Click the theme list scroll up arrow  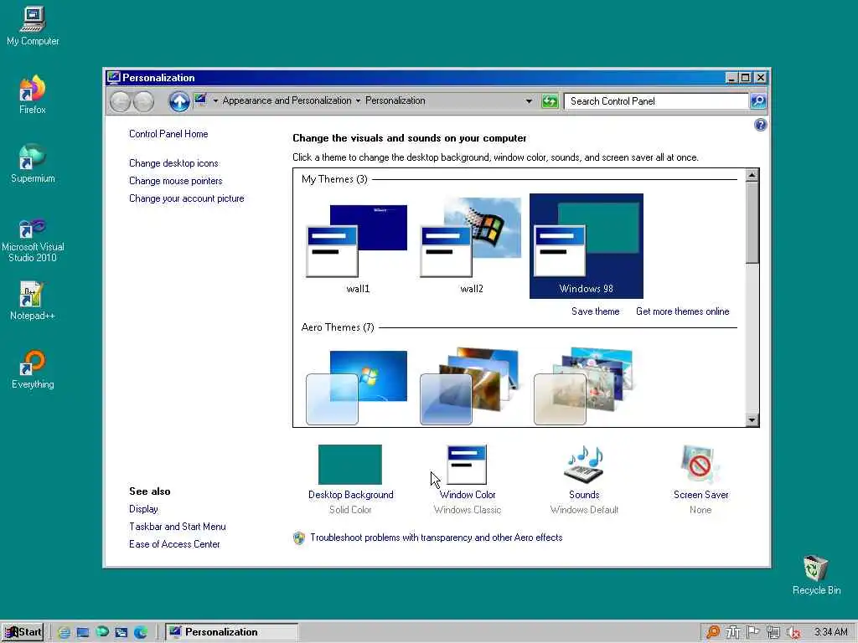click(752, 175)
